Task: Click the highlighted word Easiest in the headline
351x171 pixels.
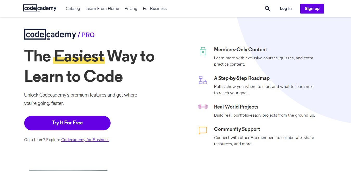Action: (x=79, y=56)
